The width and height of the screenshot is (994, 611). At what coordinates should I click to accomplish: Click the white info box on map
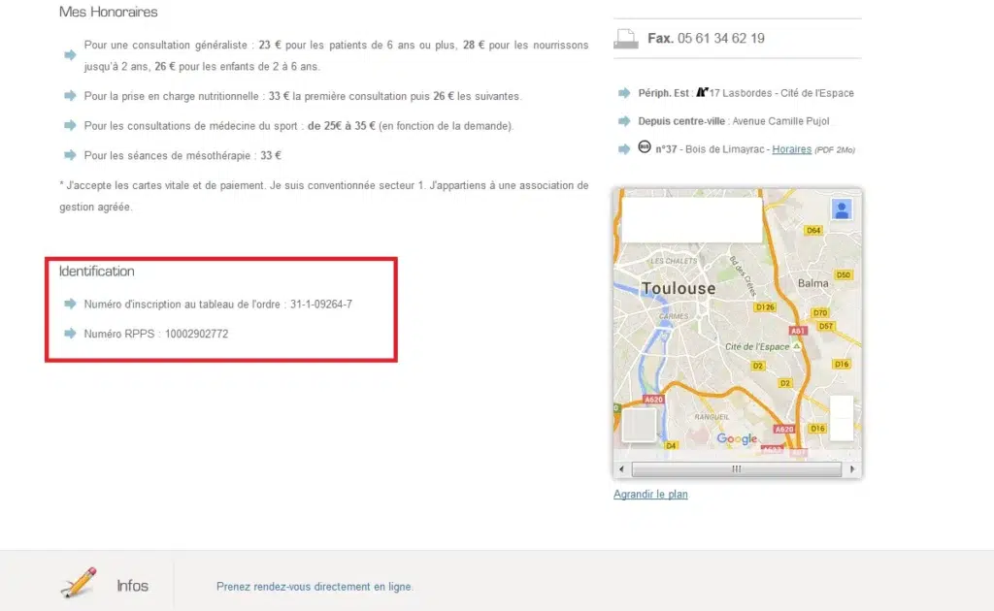click(691, 219)
